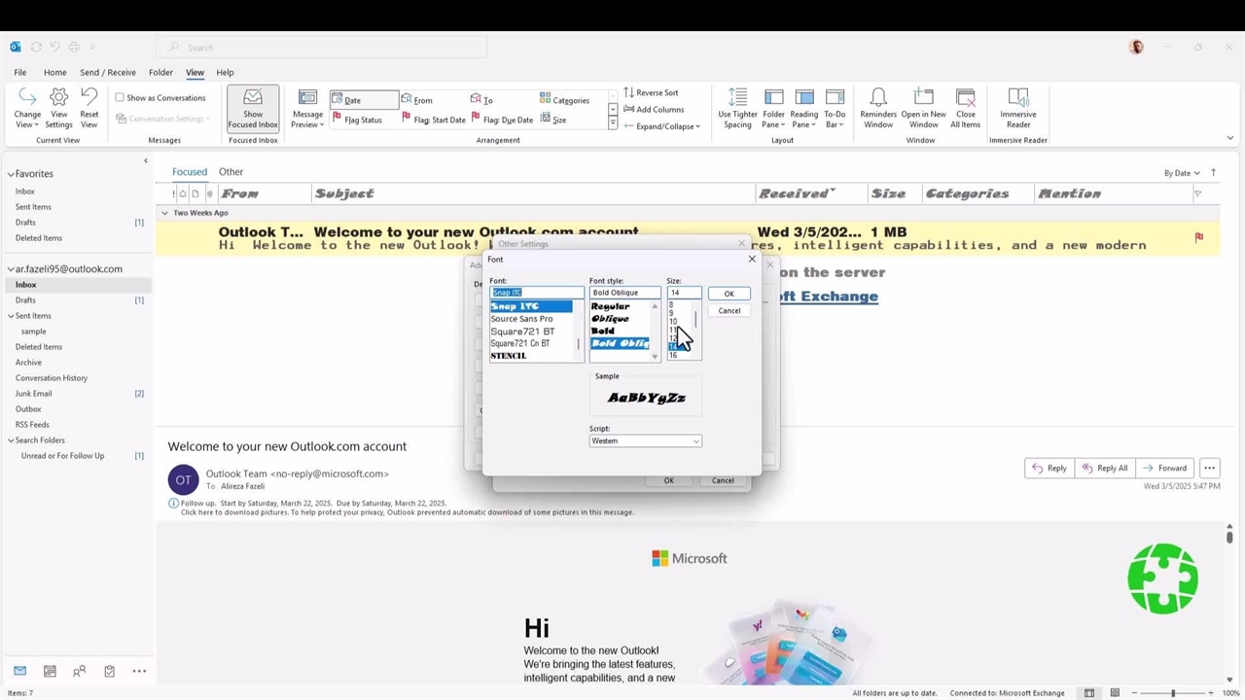
Task: Click the Reminders Window bell icon
Action: tap(878, 97)
